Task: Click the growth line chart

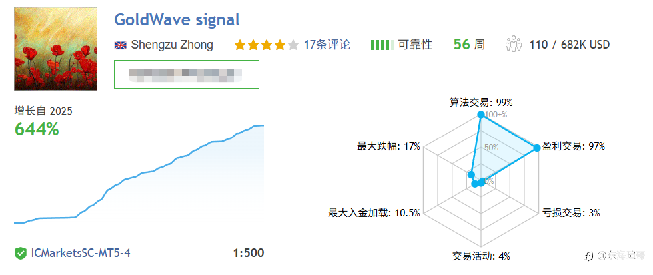Action: 139,174
